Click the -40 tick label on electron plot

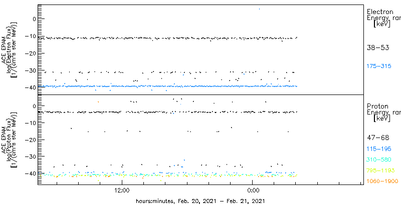[32, 87]
